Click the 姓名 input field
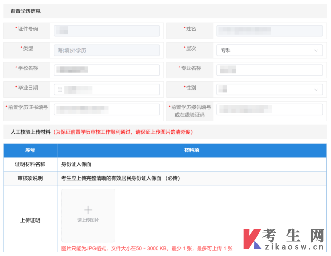 click(x=270, y=31)
